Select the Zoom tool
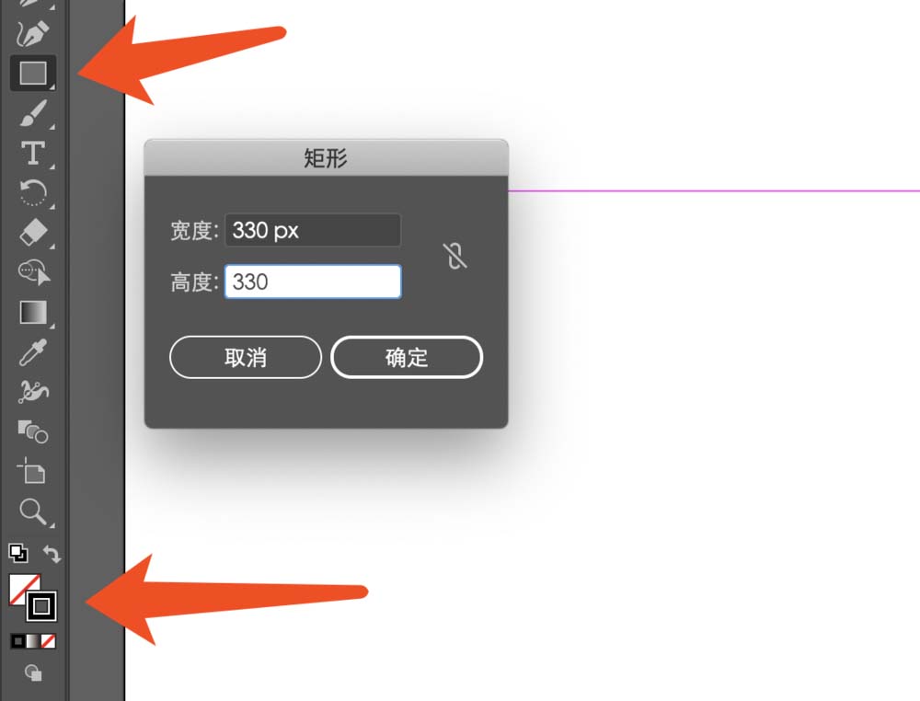The height and width of the screenshot is (701, 920). [32, 511]
